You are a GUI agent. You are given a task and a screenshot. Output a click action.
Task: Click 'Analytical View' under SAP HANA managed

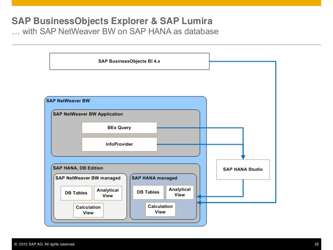coord(180,192)
